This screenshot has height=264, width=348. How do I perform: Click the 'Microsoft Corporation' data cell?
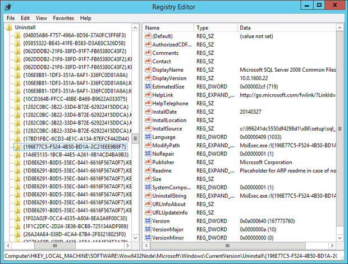point(266,162)
